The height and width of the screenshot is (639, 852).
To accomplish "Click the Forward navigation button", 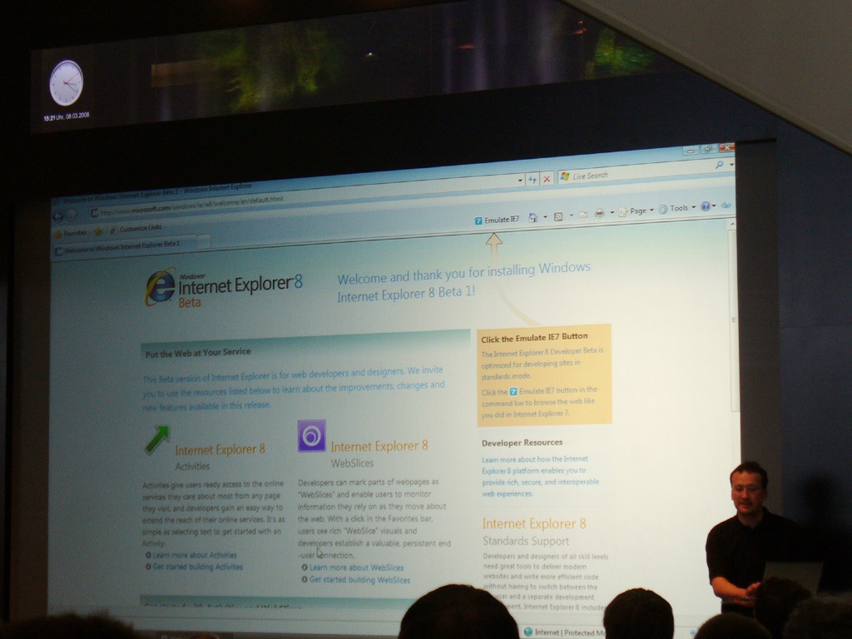I will tap(72, 215).
